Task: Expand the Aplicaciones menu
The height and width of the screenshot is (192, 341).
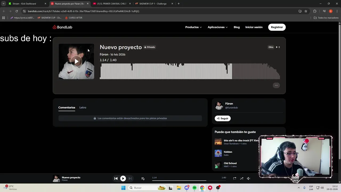Action: pyautogui.click(x=218, y=27)
